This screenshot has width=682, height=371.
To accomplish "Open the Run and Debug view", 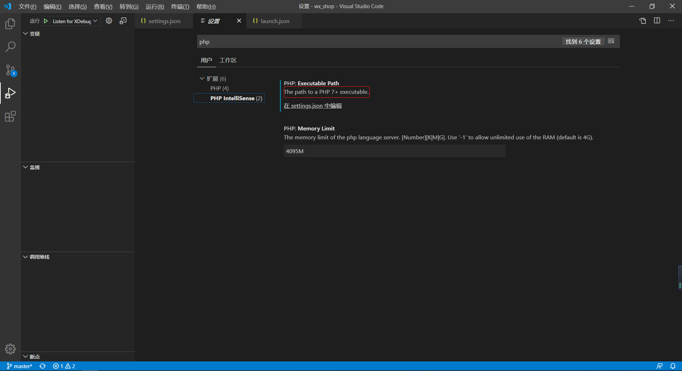I will [x=10, y=93].
